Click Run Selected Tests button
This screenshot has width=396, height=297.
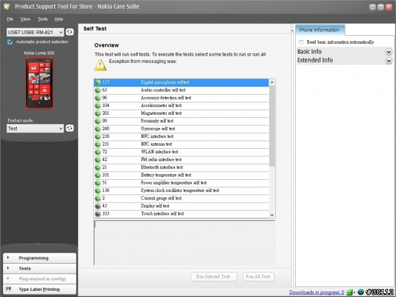(213, 277)
